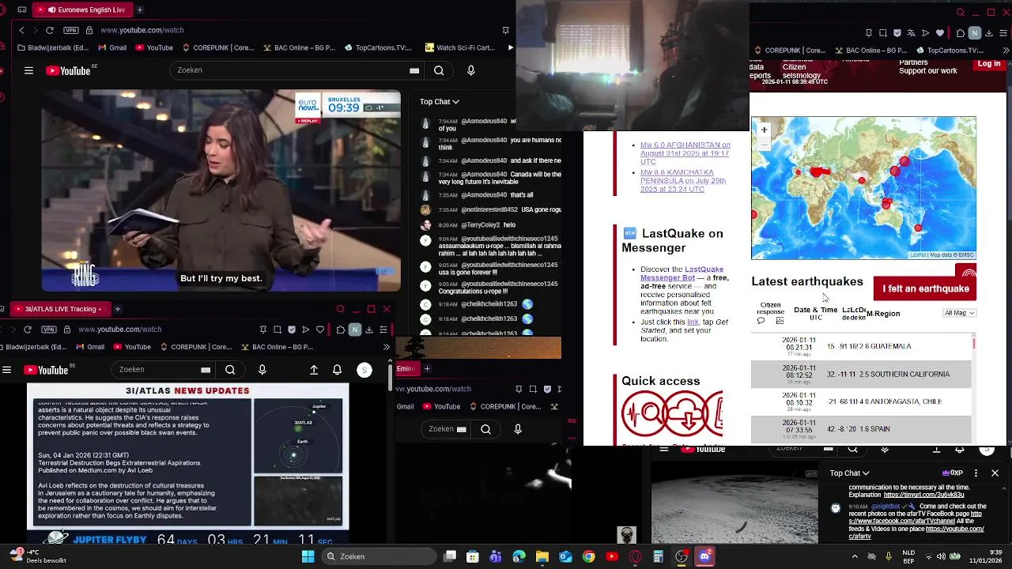Start voice search in 3I/ATLAS YouTube window

(262, 370)
